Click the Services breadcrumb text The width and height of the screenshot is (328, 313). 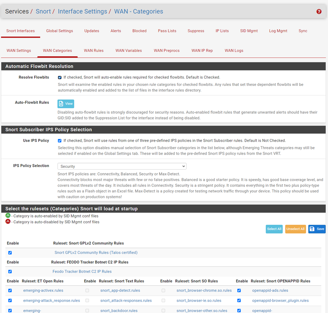pos(17,11)
